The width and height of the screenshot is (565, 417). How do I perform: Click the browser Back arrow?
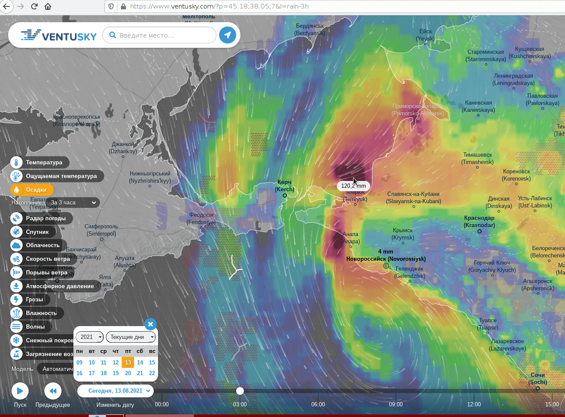coord(6,6)
